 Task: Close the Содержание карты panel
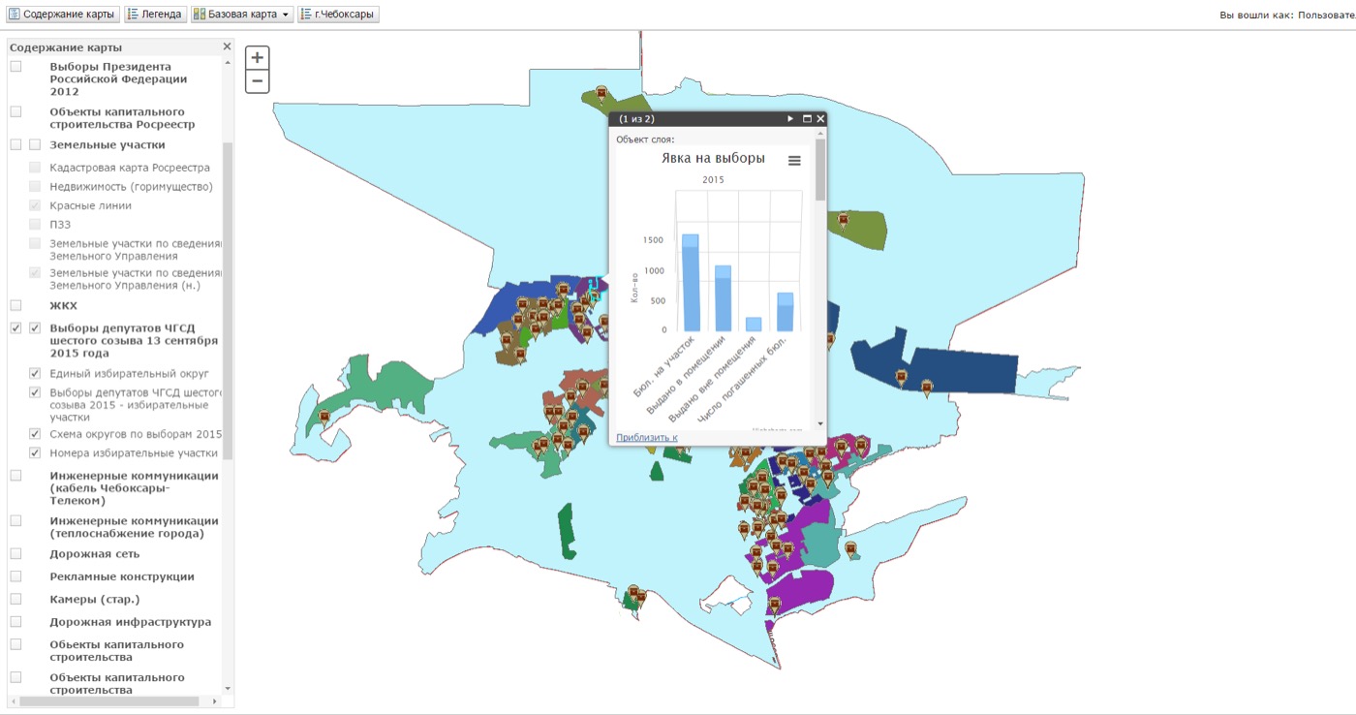coord(228,47)
